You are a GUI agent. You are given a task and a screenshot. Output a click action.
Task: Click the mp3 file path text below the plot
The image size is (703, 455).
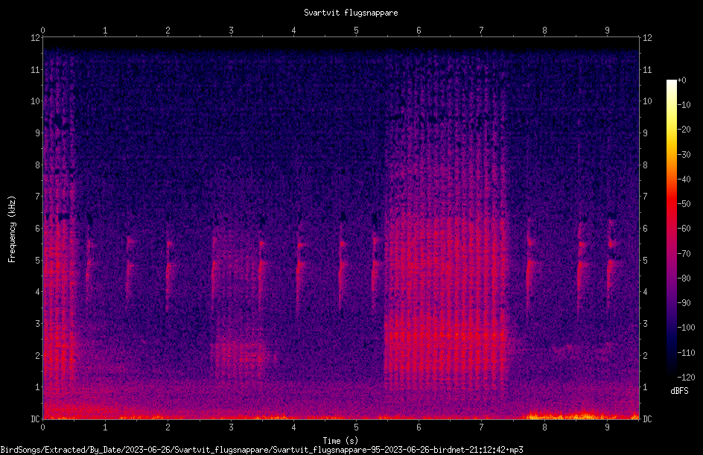coord(261,450)
